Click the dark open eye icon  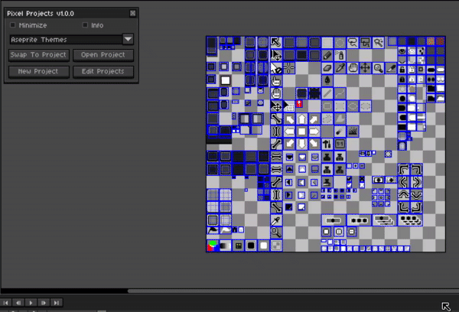pyautogui.click(x=402, y=51)
